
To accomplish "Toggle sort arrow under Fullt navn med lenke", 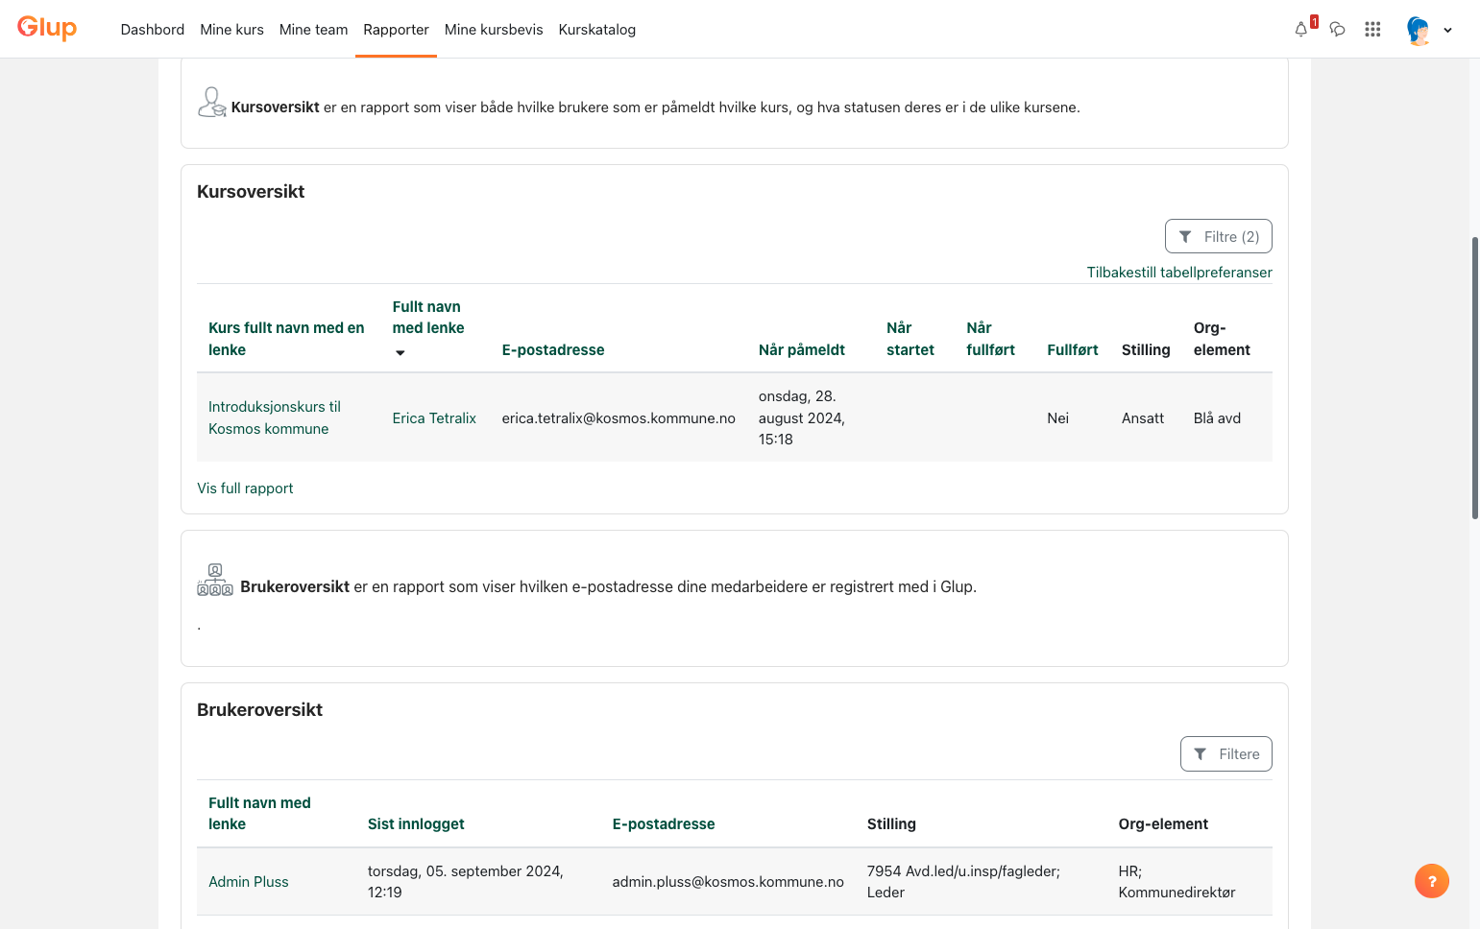I will (400, 353).
